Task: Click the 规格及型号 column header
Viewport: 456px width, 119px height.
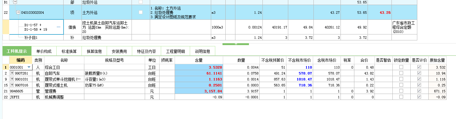Action: coord(114,60)
